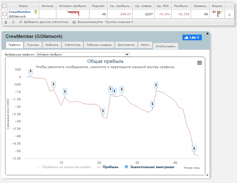Click the $207 average stake value
The height and width of the screenshot is (183, 237).
tap(149, 14)
